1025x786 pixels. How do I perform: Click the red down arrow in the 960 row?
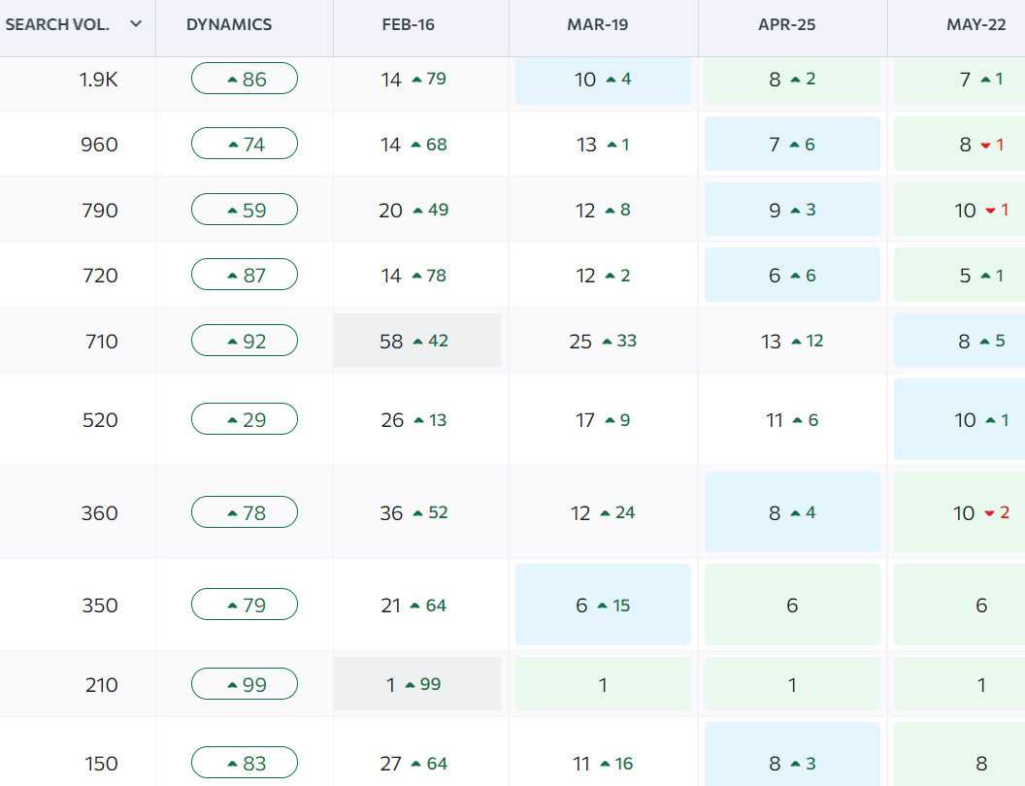[x=985, y=146]
